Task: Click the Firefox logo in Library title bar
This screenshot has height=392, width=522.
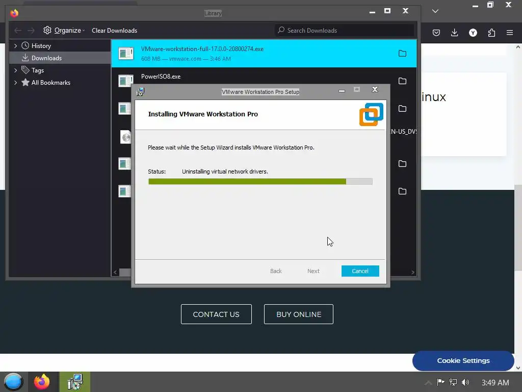Action: [x=14, y=13]
